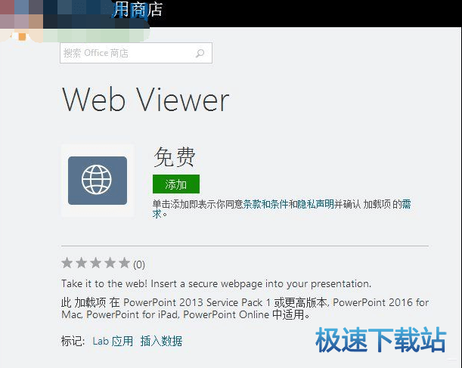
Task: Click the green 添加 button
Action: coord(176,184)
